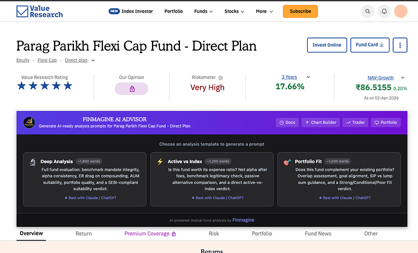The height and width of the screenshot is (253, 418).
Task: Switch to the Risk tab
Action: point(214,234)
